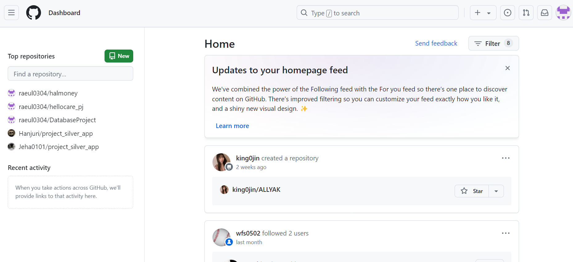Viewport: 573px width, 262px height.
Task: Expand the create-new dropdown caret
Action: coord(489,13)
